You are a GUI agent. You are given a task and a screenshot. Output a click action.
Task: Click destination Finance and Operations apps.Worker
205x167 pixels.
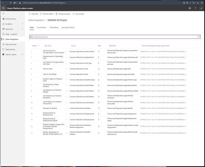pos(120,108)
